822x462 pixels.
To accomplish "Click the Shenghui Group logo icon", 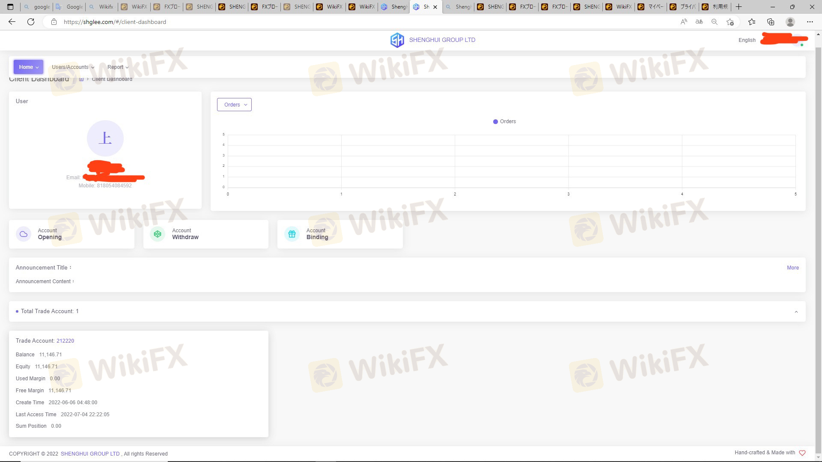I will [397, 40].
